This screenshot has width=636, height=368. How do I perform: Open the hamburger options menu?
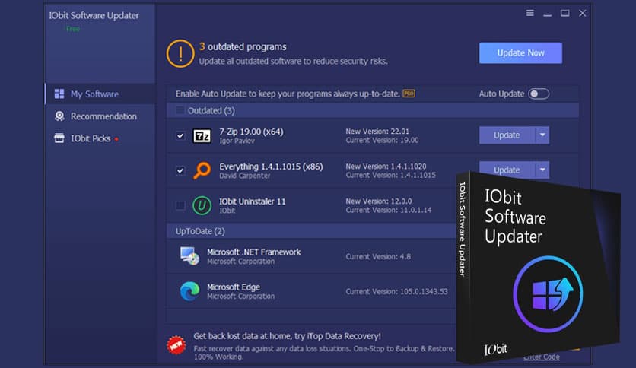point(529,13)
